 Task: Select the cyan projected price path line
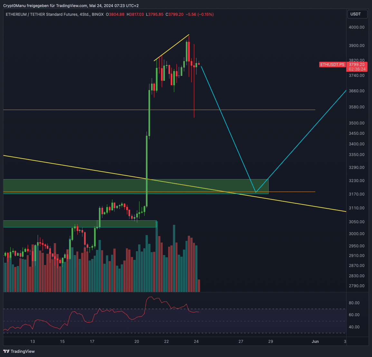pos(228,129)
